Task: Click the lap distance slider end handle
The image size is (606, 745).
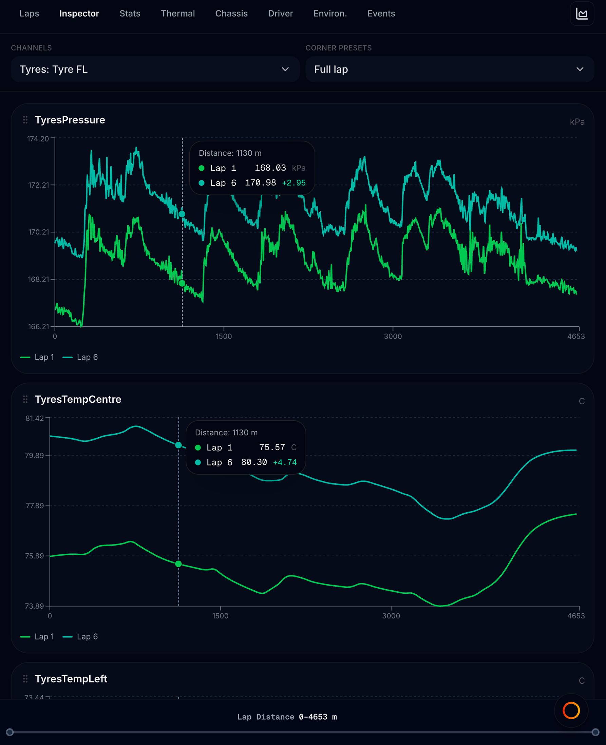Action: coord(595,732)
